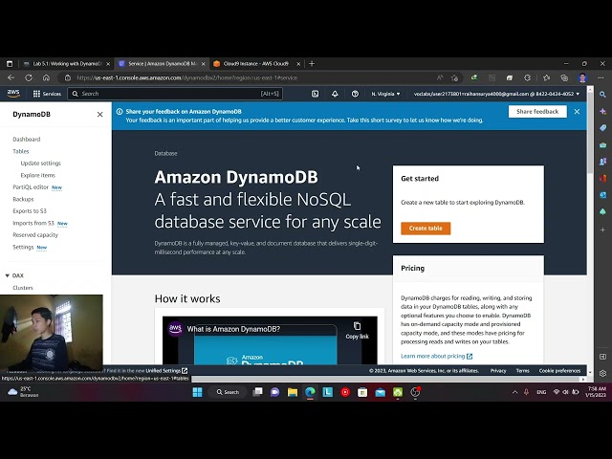Open the AWS Services menu
Viewport: 612px width, 459px height.
coord(47,94)
